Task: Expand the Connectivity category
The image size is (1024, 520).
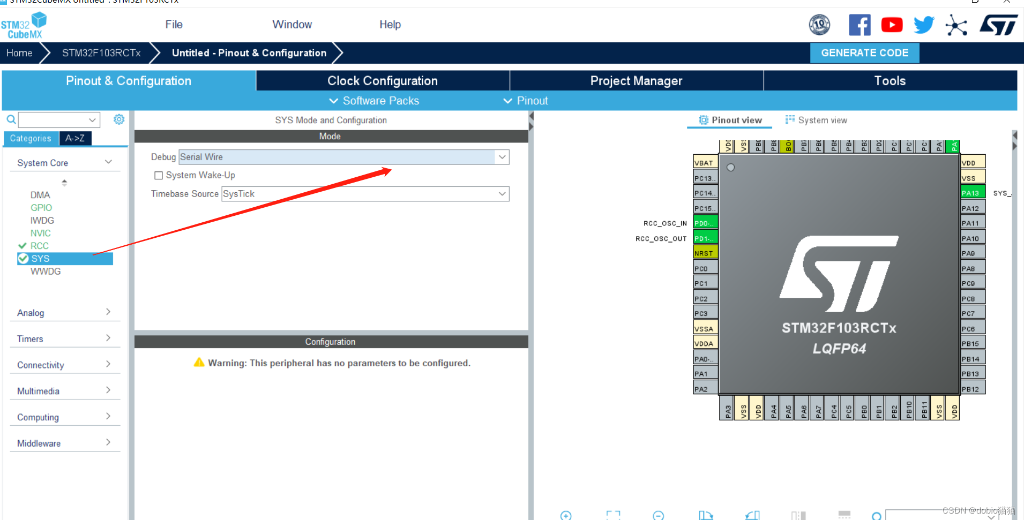Action: [108, 364]
